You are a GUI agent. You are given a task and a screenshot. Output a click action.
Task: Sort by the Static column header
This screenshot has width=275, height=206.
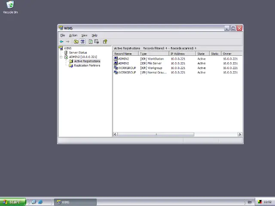(215, 54)
